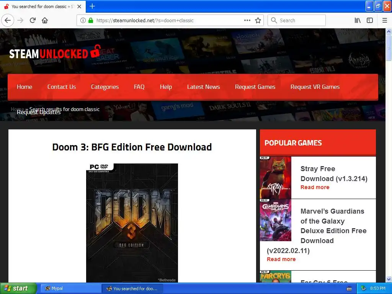Bookmark this page with the star icon
Screen dimensions: 392x294
click(x=258, y=20)
